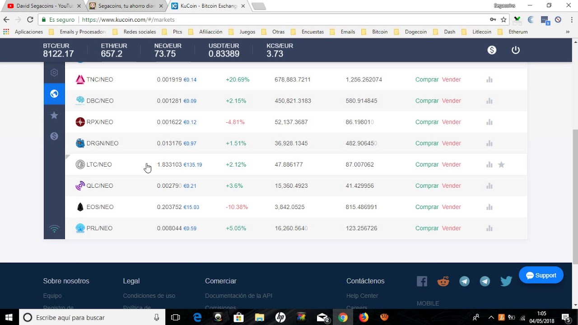Go back to the previous page
This screenshot has width=578, height=325.
tap(6, 19)
